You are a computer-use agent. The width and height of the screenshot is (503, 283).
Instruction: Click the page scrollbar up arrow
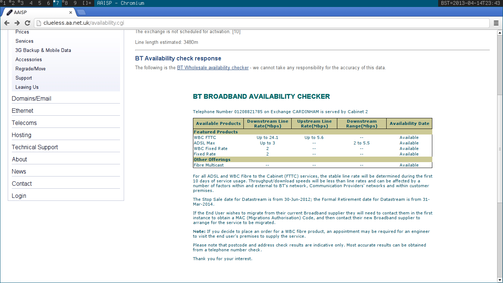(x=500, y=32)
